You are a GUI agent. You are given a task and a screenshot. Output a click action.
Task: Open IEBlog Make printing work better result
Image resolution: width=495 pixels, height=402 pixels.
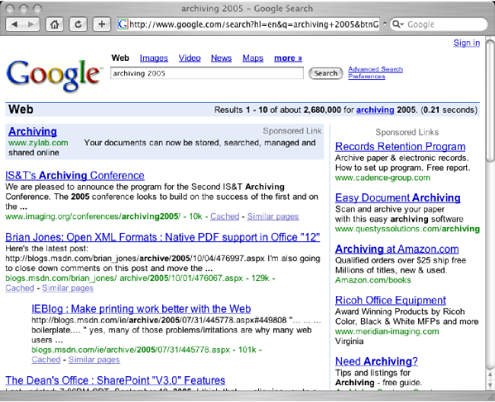141,308
